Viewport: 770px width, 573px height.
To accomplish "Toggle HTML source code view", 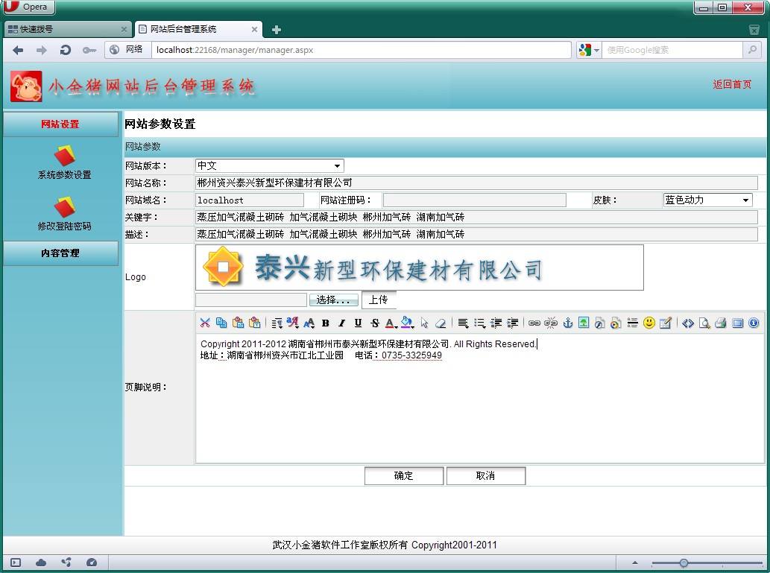I will tap(688, 323).
